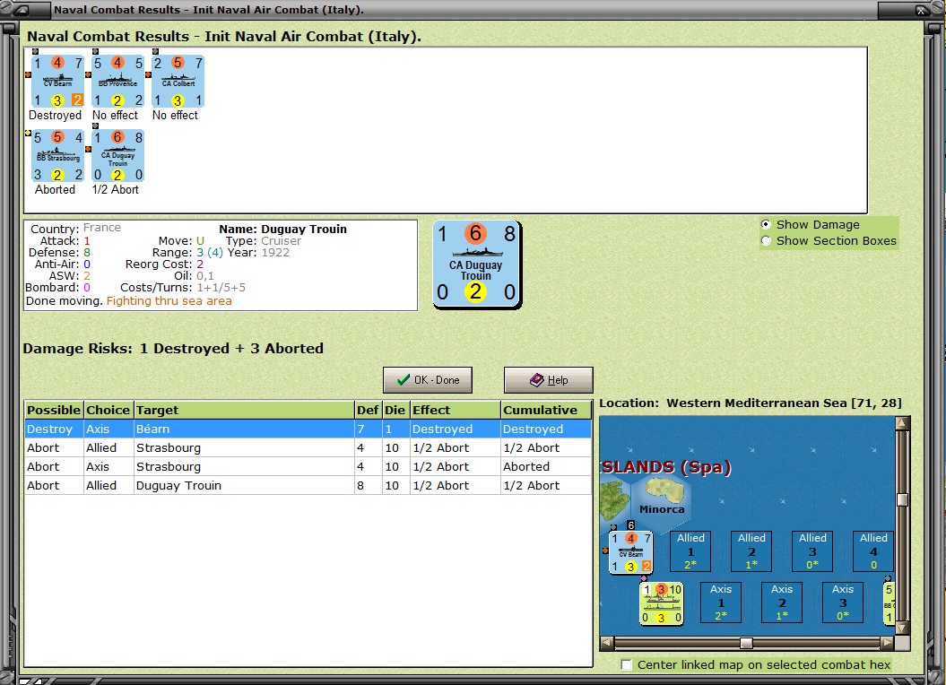The image size is (946, 685).
Task: Select the Axis 2 section box on map
Action: coord(781,603)
